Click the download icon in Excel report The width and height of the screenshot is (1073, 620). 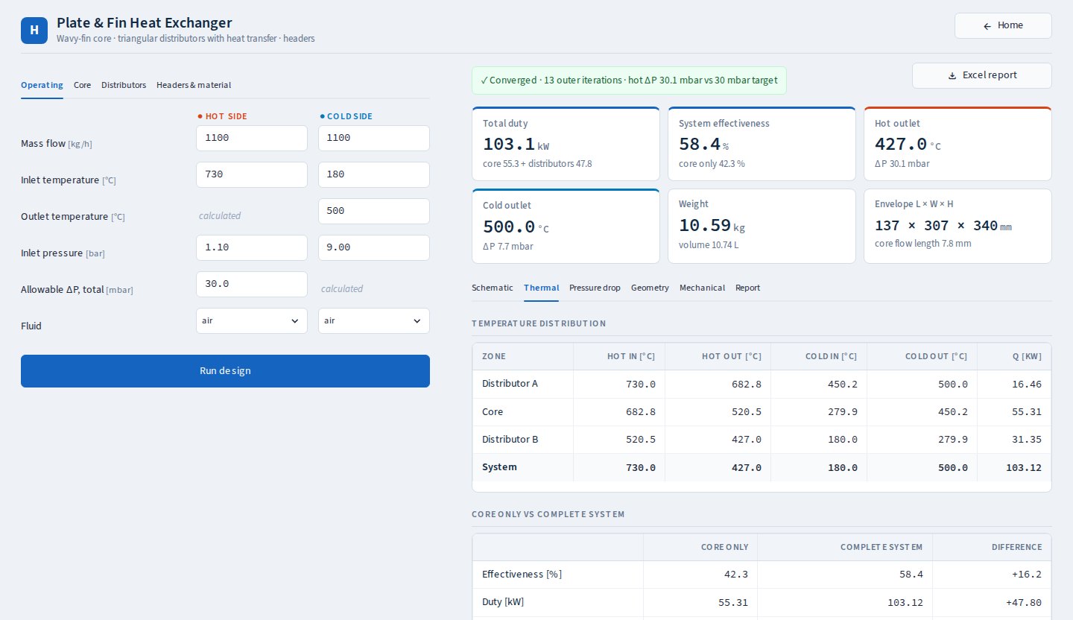[952, 76]
